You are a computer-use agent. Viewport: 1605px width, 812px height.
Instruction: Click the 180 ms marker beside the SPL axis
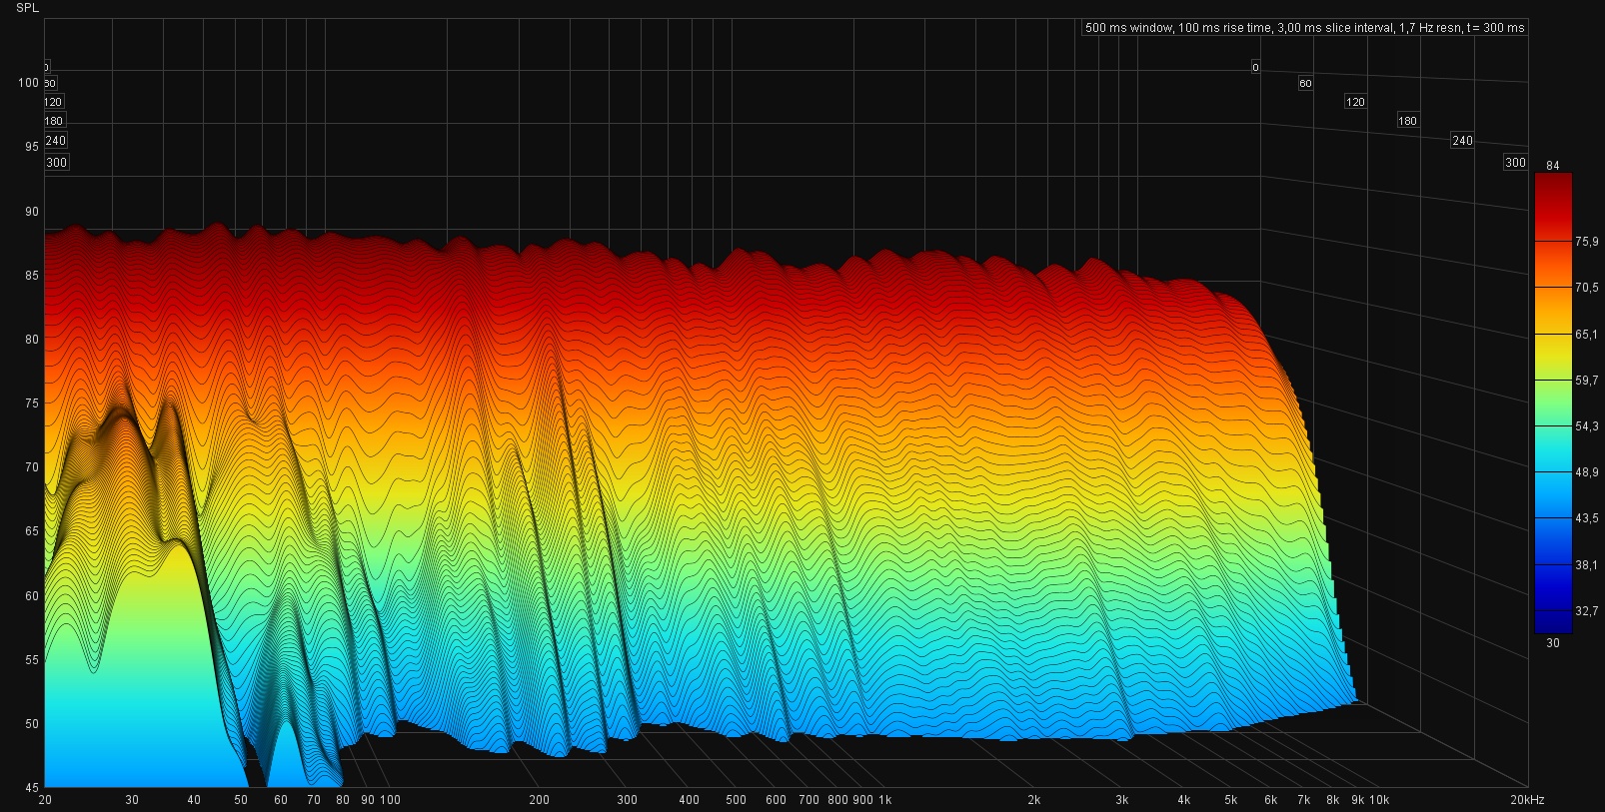(x=54, y=121)
